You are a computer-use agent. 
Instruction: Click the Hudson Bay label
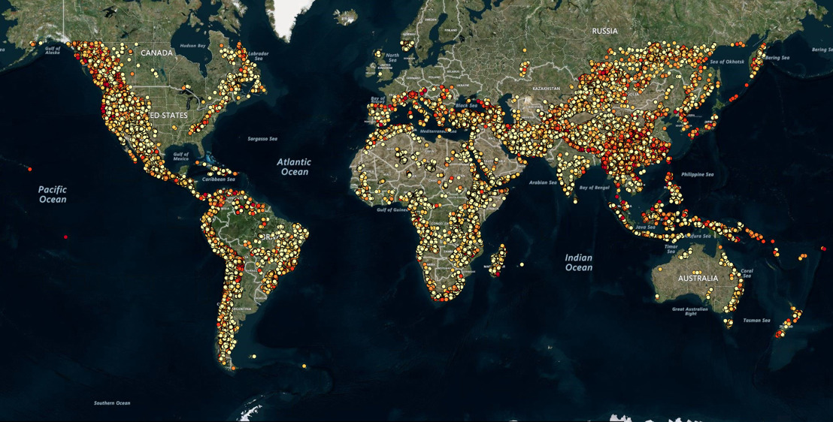[193, 47]
